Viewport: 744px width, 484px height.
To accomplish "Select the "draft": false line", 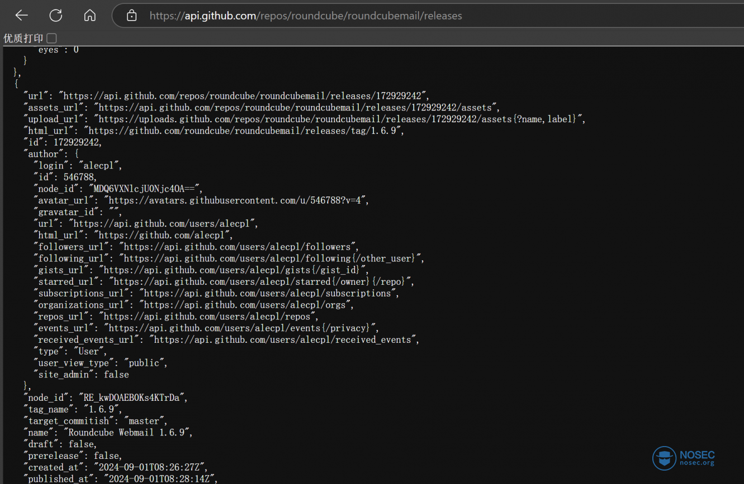I will pyautogui.click(x=60, y=444).
